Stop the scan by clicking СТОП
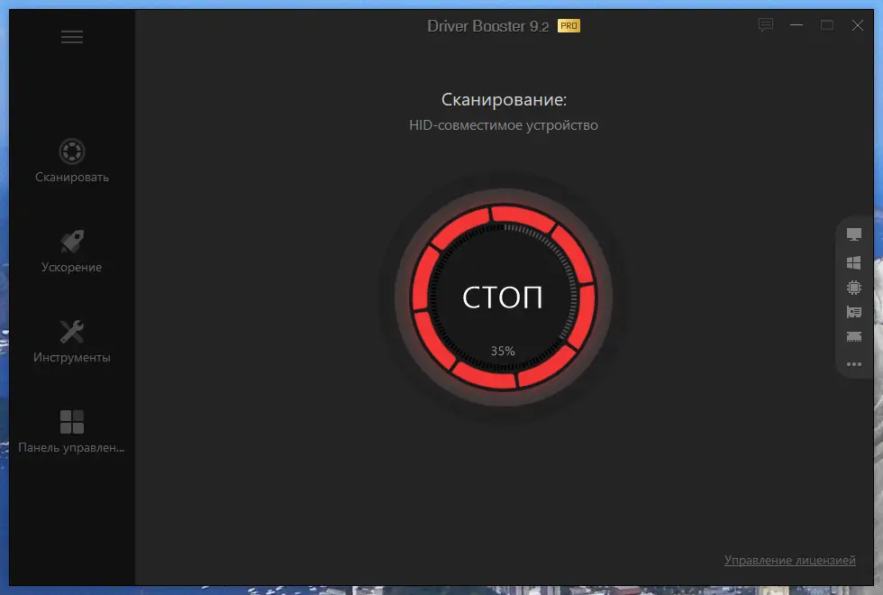This screenshot has width=883, height=595. pos(502,297)
